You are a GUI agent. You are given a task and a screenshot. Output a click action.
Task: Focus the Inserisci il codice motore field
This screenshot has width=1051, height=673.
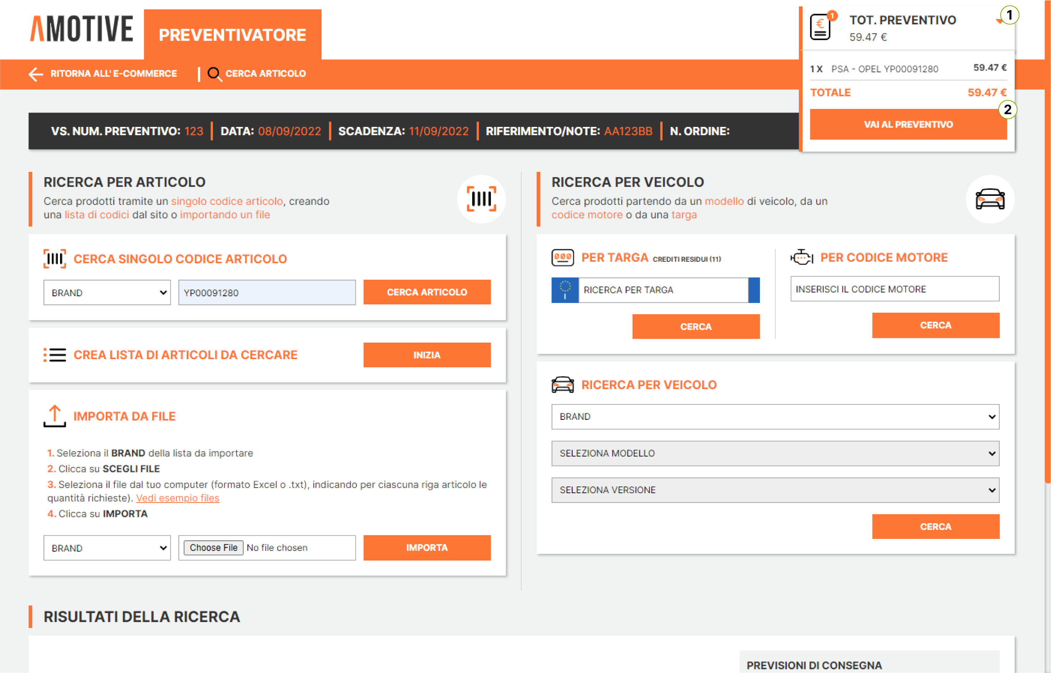(894, 289)
